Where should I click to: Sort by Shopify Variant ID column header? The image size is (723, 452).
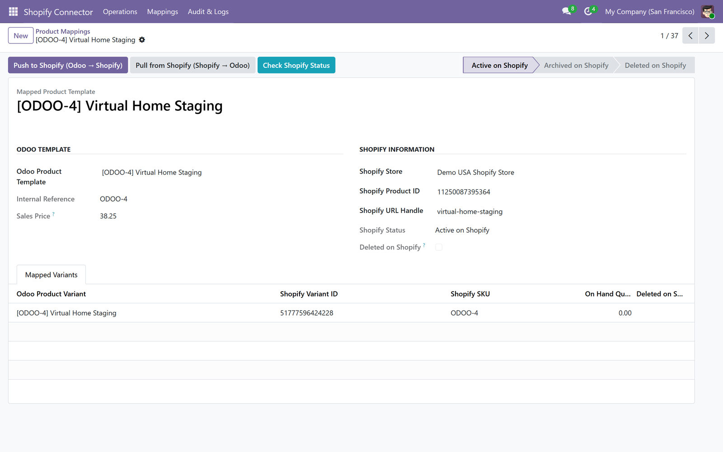(x=309, y=294)
